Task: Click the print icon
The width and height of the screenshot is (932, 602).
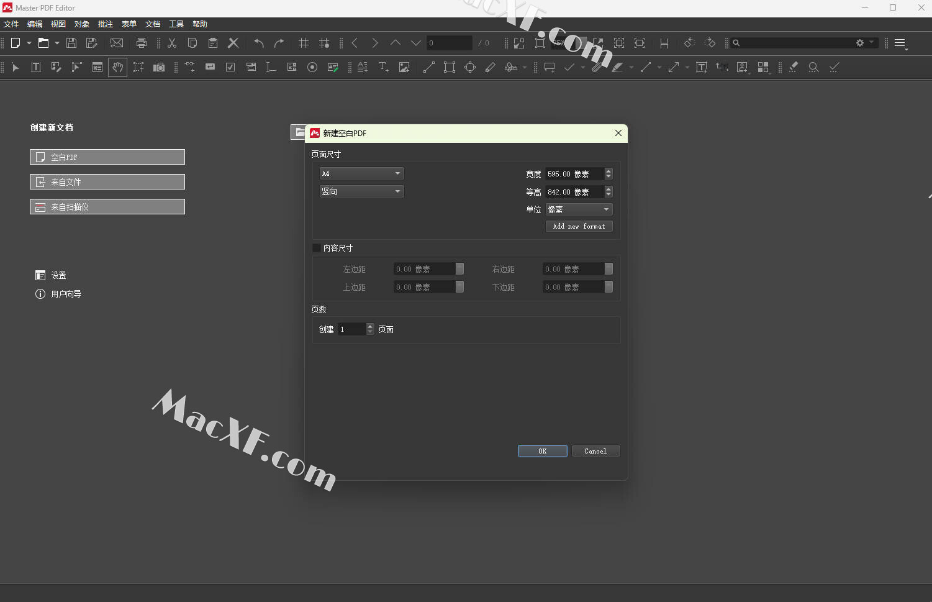Action: click(142, 43)
